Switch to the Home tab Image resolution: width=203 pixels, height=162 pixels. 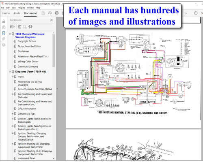[x=6, y=13]
